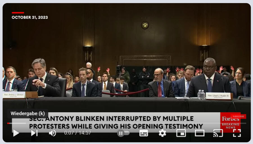Turn on subtitles/closed captions

[x=144, y=133]
